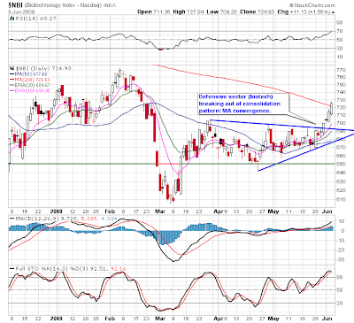Click the Mar label on the axis above MACD

tap(160, 211)
